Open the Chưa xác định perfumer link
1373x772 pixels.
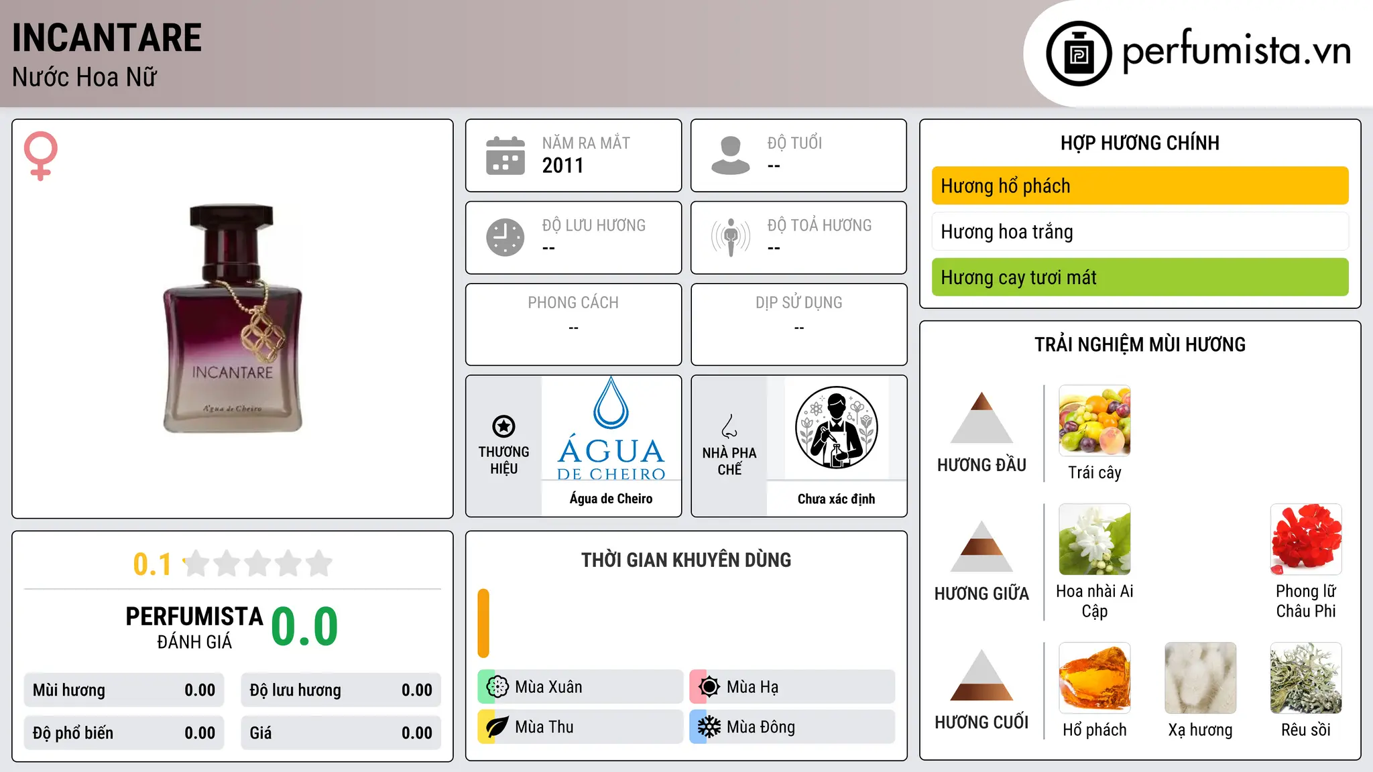click(836, 499)
